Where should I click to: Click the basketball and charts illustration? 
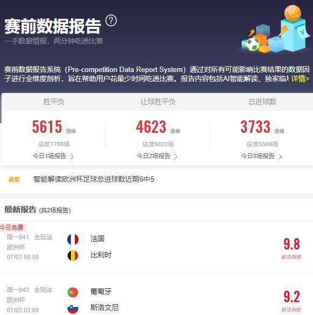click(274, 29)
